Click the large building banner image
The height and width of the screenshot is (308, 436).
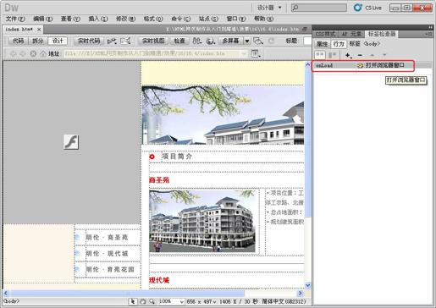tap(223, 115)
